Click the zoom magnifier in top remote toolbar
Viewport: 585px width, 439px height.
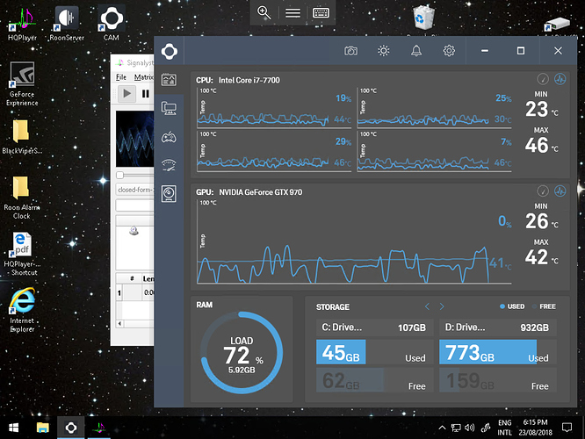click(x=264, y=12)
